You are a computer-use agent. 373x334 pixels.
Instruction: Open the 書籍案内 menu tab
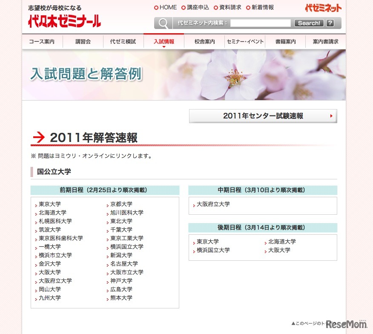tap(285, 42)
